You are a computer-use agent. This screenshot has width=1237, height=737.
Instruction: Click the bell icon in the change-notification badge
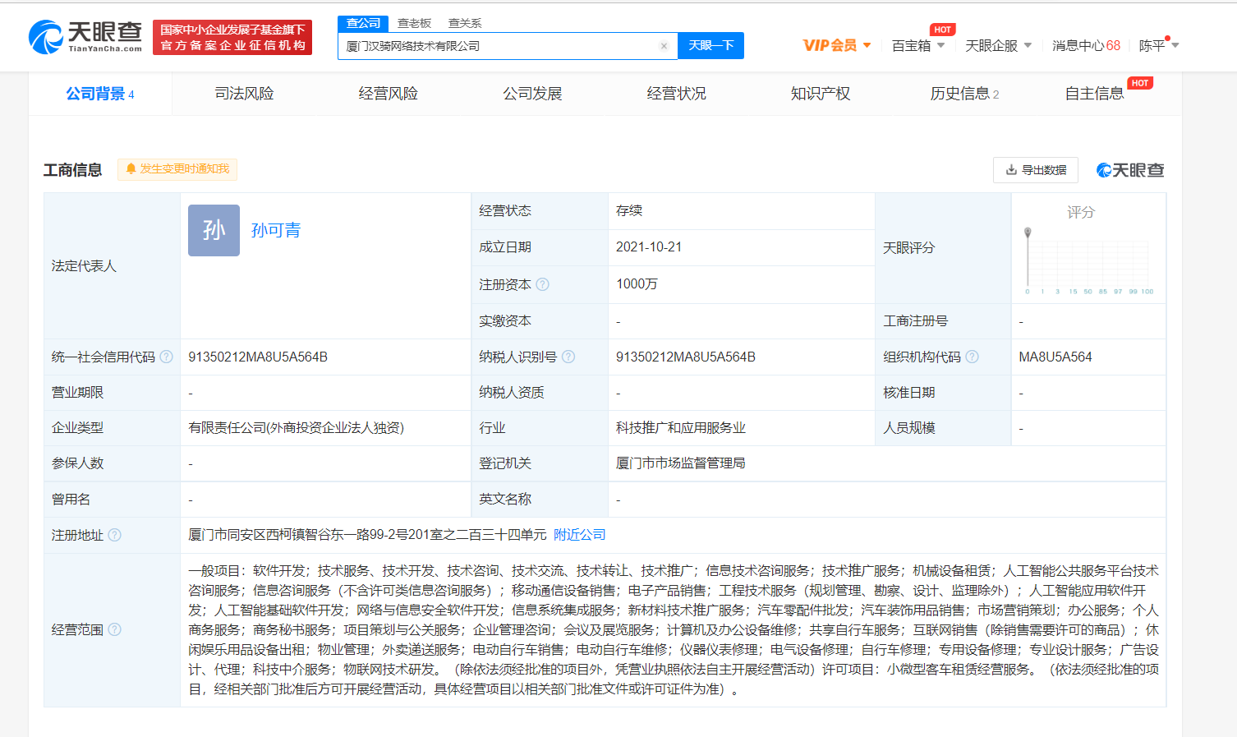point(131,169)
